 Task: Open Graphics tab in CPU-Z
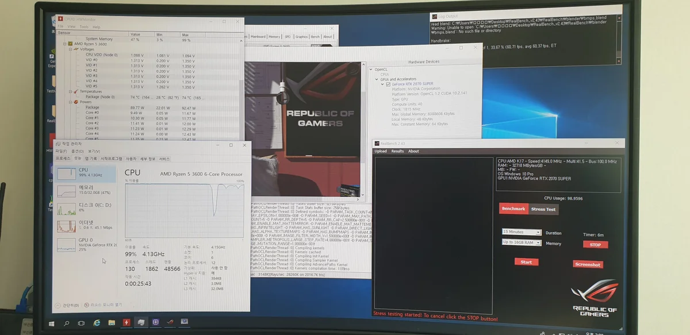pyautogui.click(x=301, y=37)
